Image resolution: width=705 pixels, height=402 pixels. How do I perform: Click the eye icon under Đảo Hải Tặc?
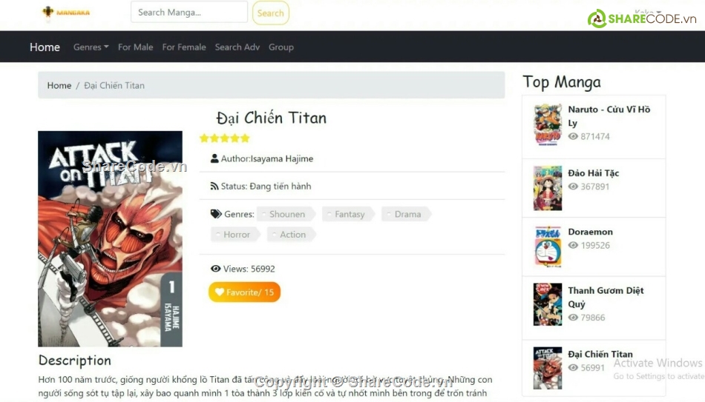click(573, 187)
